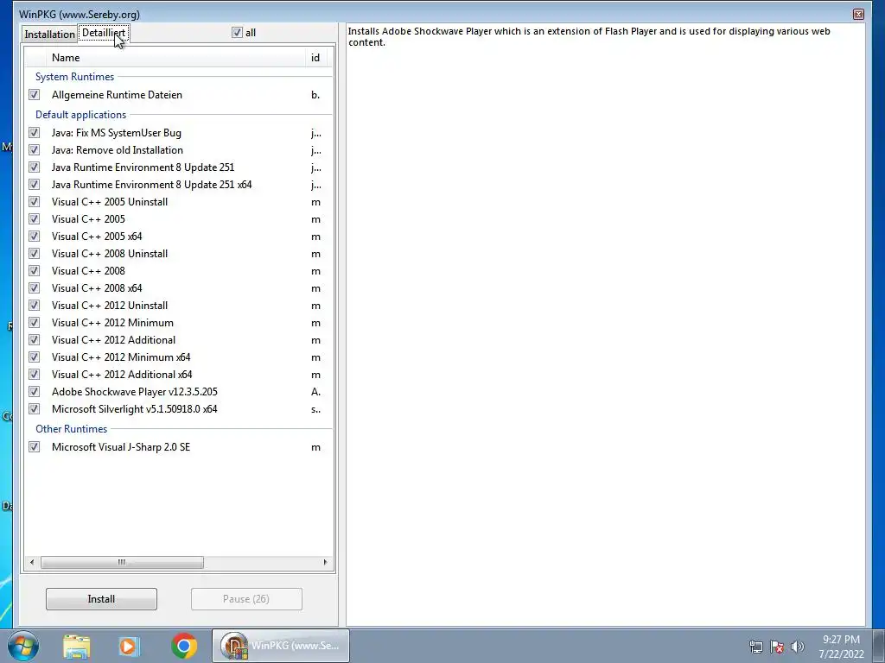Collapse System Runtimes group header
885x663 pixels.
74,77
